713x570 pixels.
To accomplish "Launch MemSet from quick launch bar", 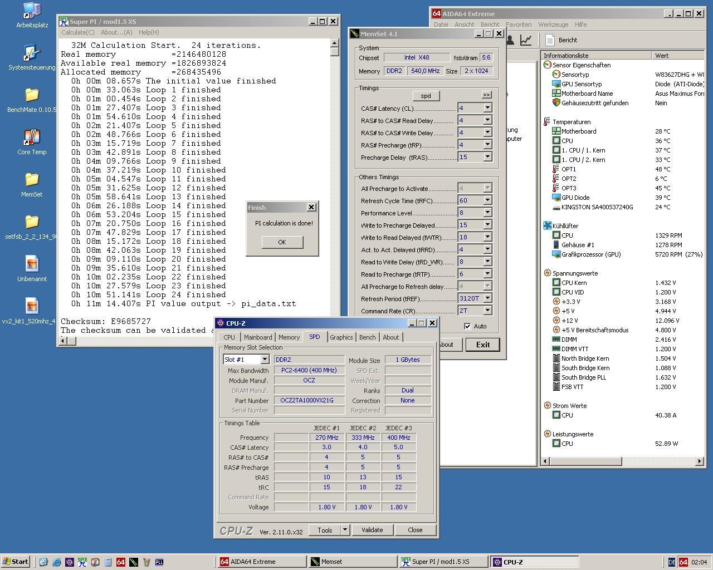I will (133, 562).
